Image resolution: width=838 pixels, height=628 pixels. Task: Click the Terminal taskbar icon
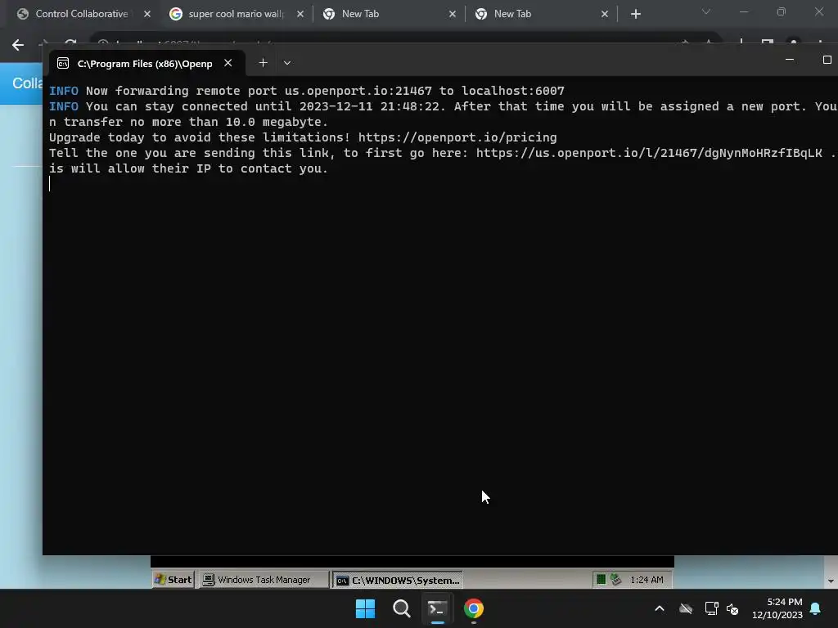click(437, 608)
